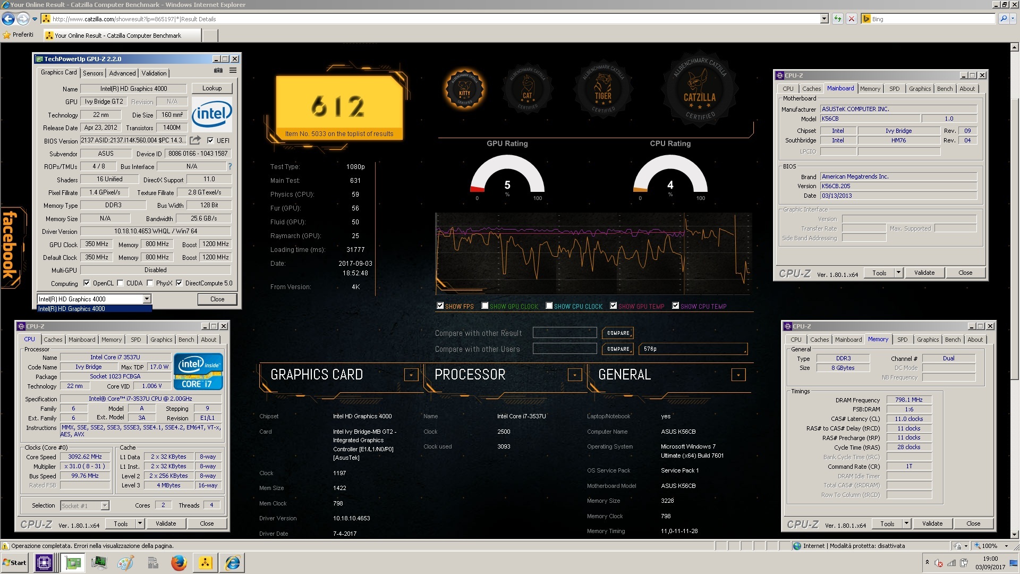Open Catzilla taskbar icon
The width and height of the screenshot is (1020, 574).
tap(206, 563)
